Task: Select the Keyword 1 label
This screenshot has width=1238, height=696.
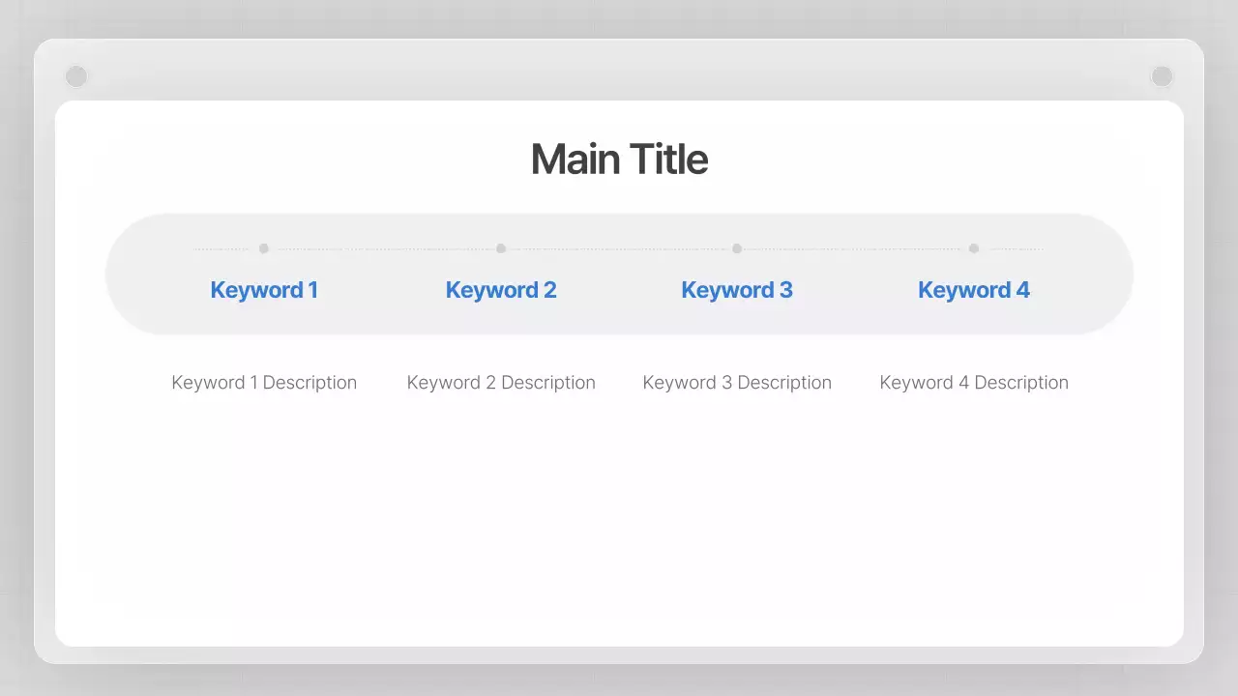Action: pyautogui.click(x=264, y=290)
